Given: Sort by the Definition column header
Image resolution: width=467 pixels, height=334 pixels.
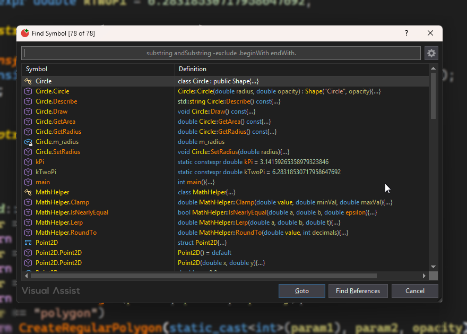Looking at the screenshot, I should tap(302, 69).
